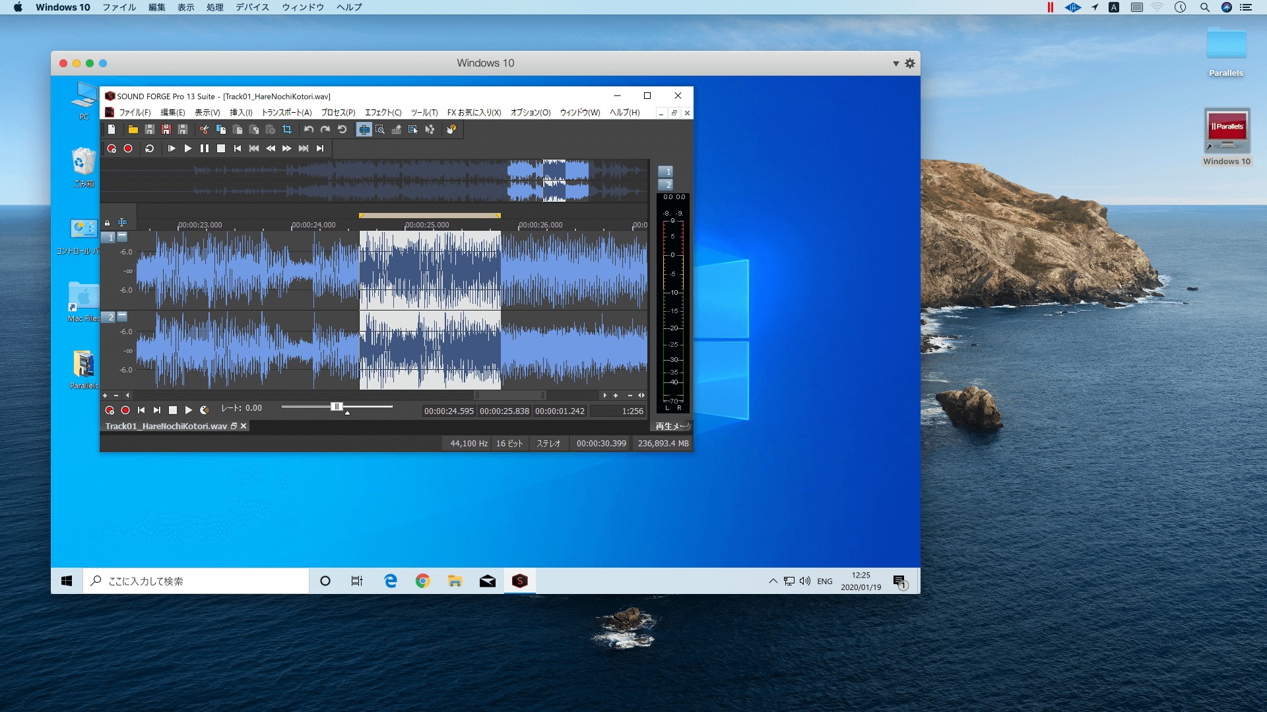
Task: Click the ステレオ status field
Action: pyautogui.click(x=548, y=444)
